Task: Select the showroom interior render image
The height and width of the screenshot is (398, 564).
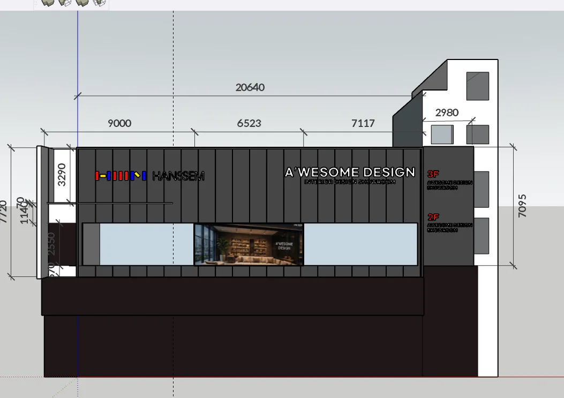Action: tap(249, 244)
